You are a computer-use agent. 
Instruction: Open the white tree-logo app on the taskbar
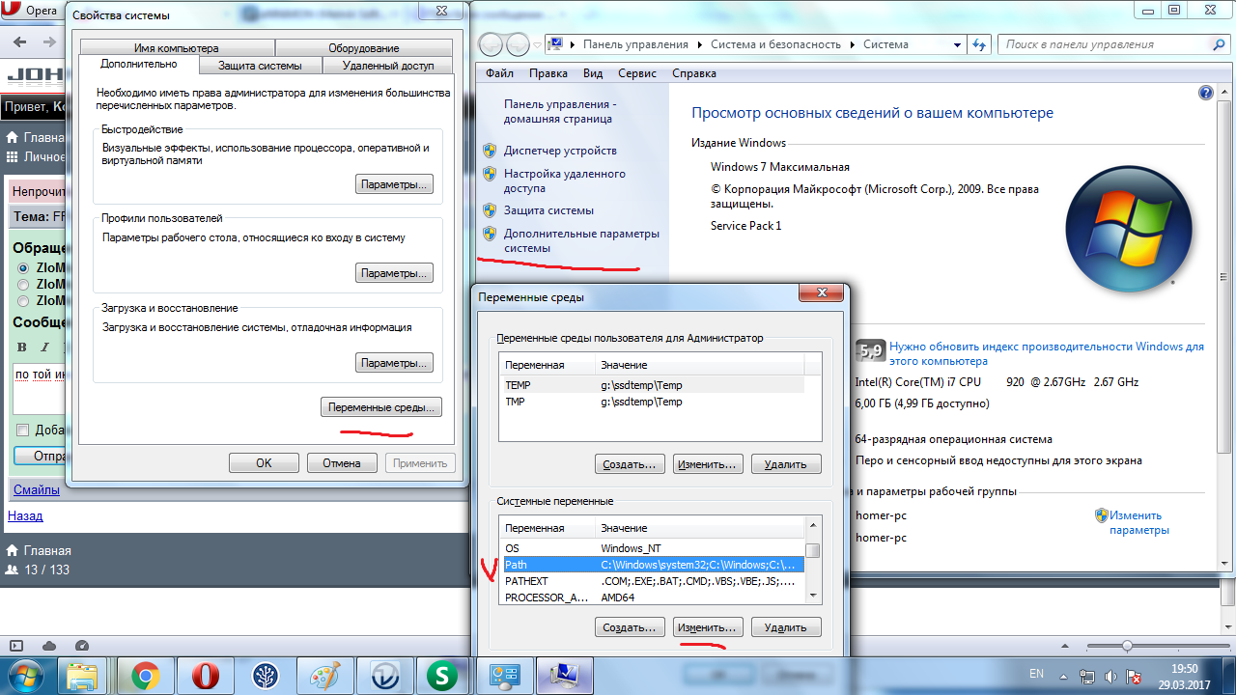(265, 675)
